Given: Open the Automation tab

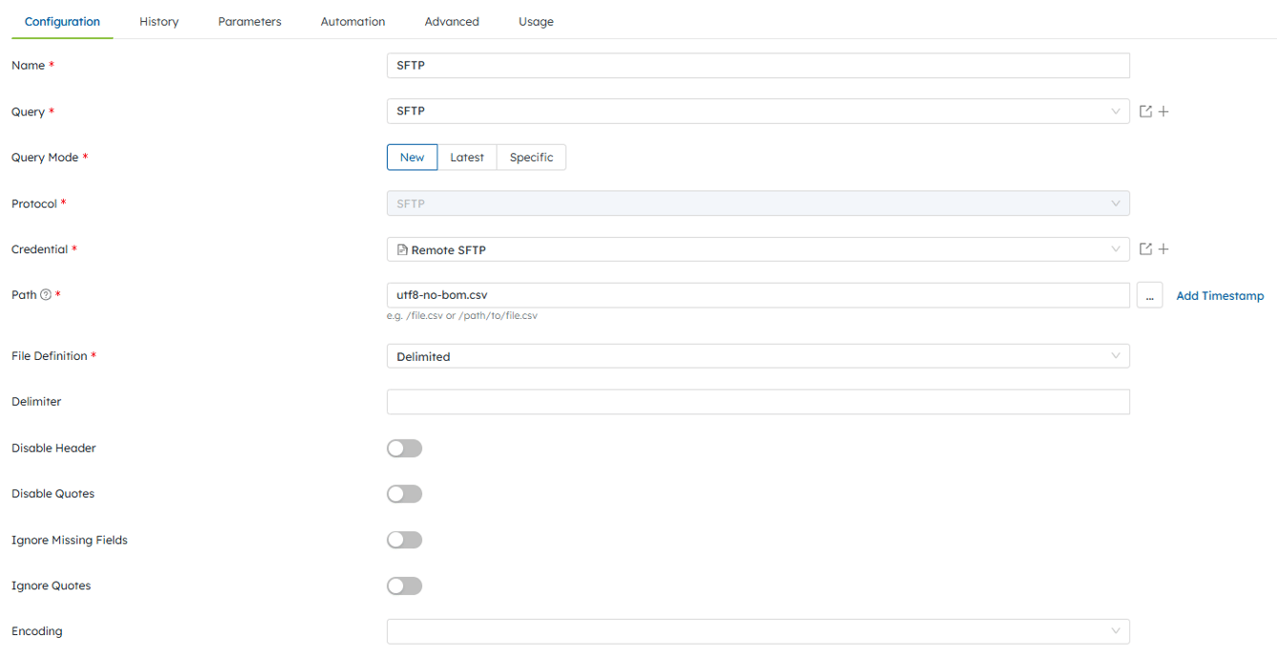Looking at the screenshot, I should [x=353, y=21].
